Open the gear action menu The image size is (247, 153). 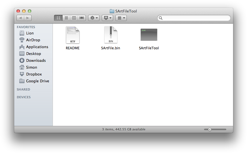click(94, 18)
